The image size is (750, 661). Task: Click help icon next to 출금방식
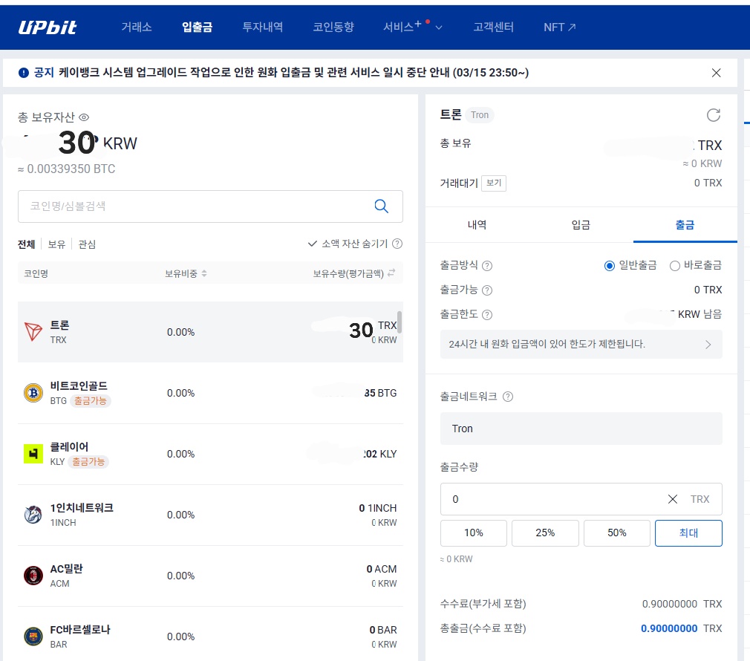tap(487, 265)
